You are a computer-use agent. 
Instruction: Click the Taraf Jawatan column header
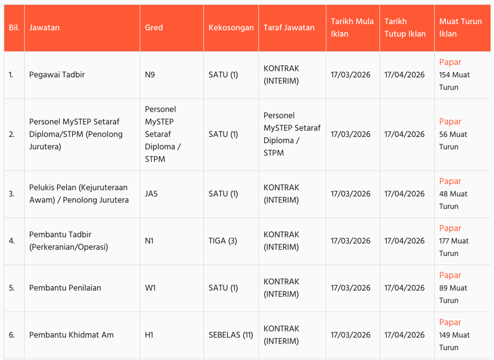(289, 27)
